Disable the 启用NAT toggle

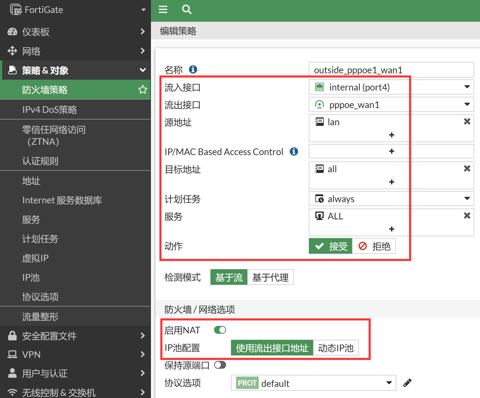click(220, 330)
